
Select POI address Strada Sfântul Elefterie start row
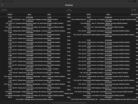(x=34, y=69)
